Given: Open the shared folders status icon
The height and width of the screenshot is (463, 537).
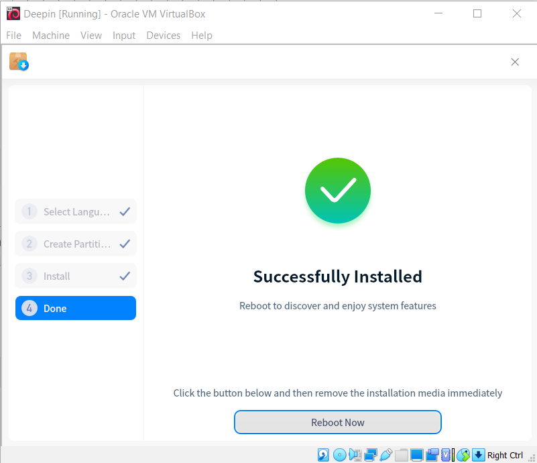Looking at the screenshot, I should (x=401, y=455).
